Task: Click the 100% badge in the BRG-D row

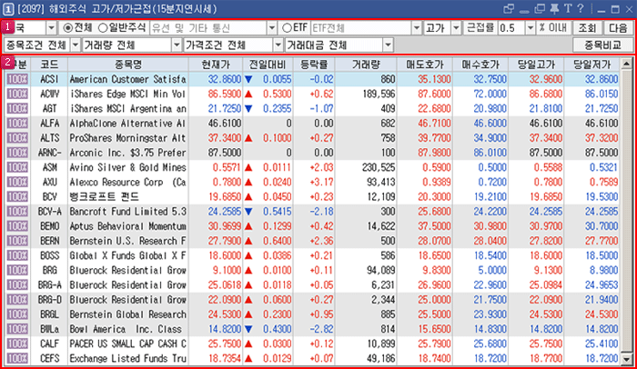Action: [x=17, y=300]
